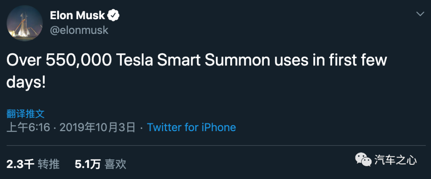The image size is (431, 179).
Task: Click the blue verified badge
Action: pyautogui.click(x=114, y=16)
